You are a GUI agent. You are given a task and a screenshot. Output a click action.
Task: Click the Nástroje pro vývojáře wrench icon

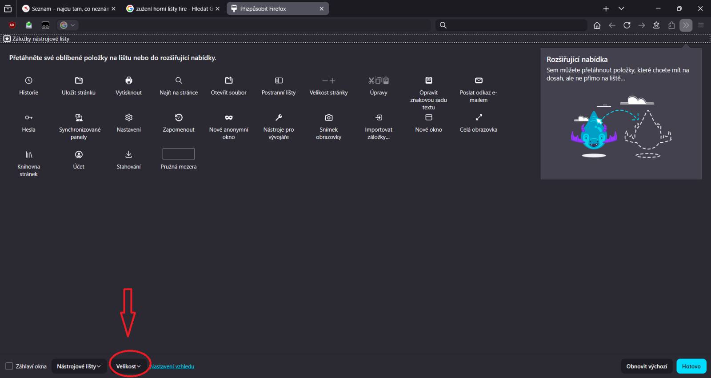point(279,117)
